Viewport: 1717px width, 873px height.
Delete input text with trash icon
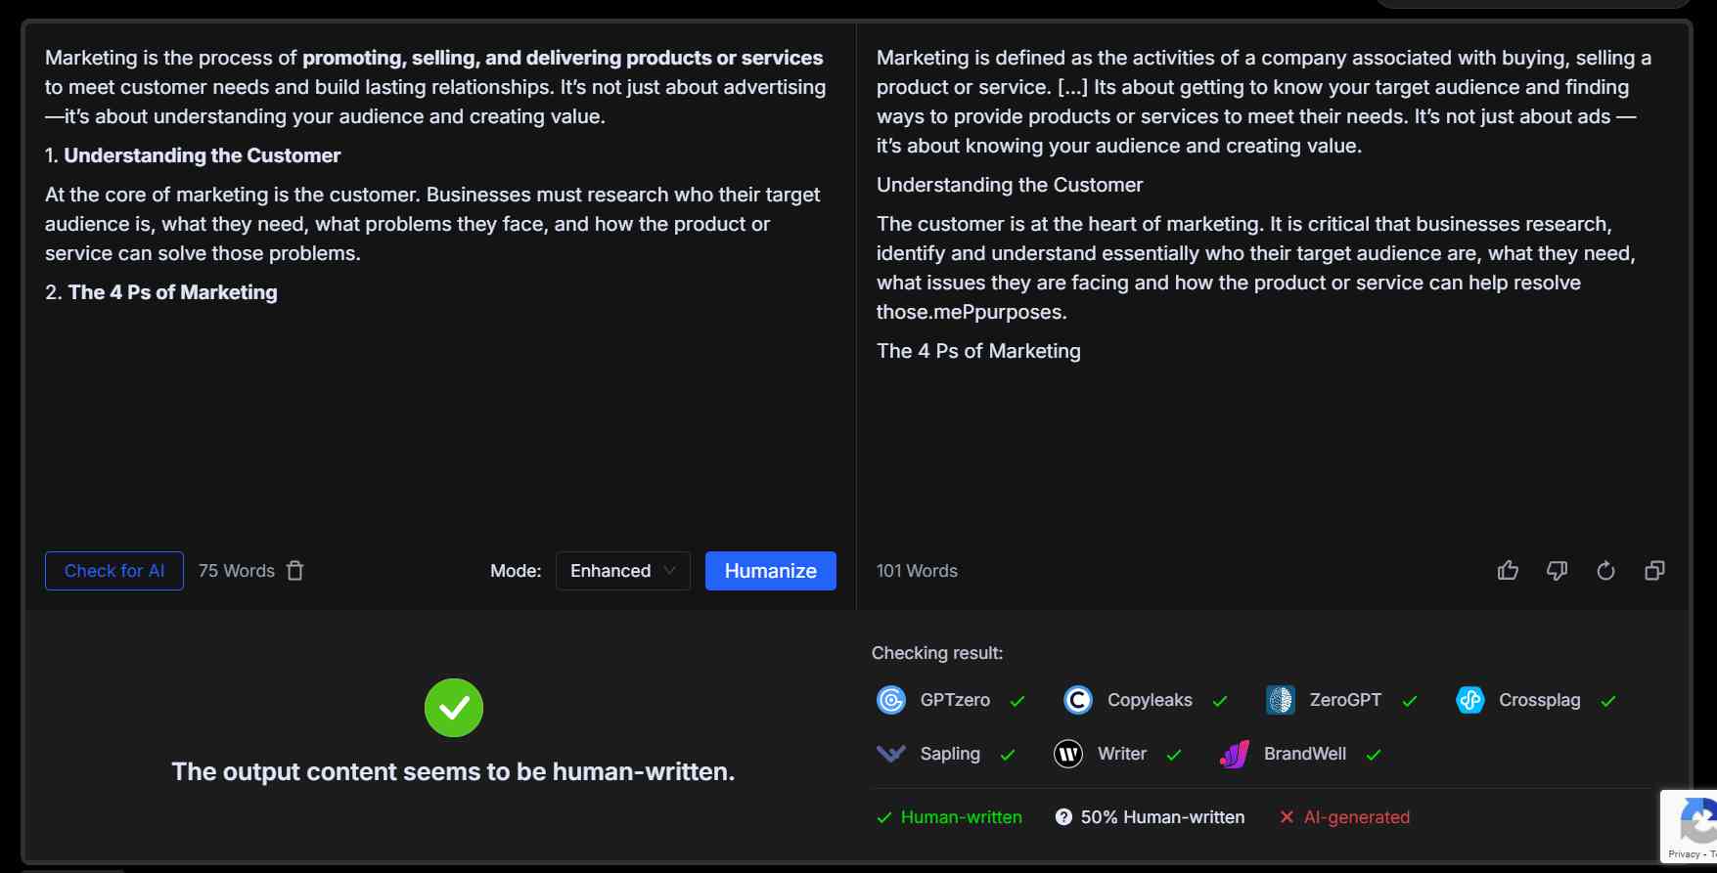295,571
